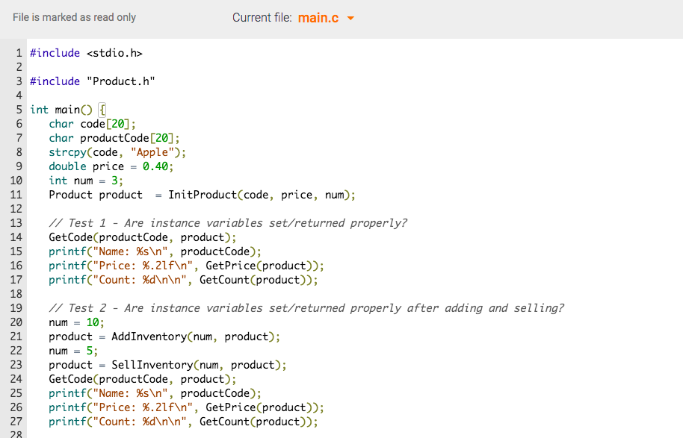This screenshot has width=683, height=438.
Task: Click the 'char productCode[20];' line
Action: pos(114,138)
